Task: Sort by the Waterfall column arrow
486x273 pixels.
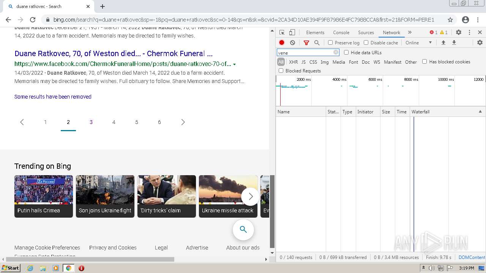Action: 480,112
